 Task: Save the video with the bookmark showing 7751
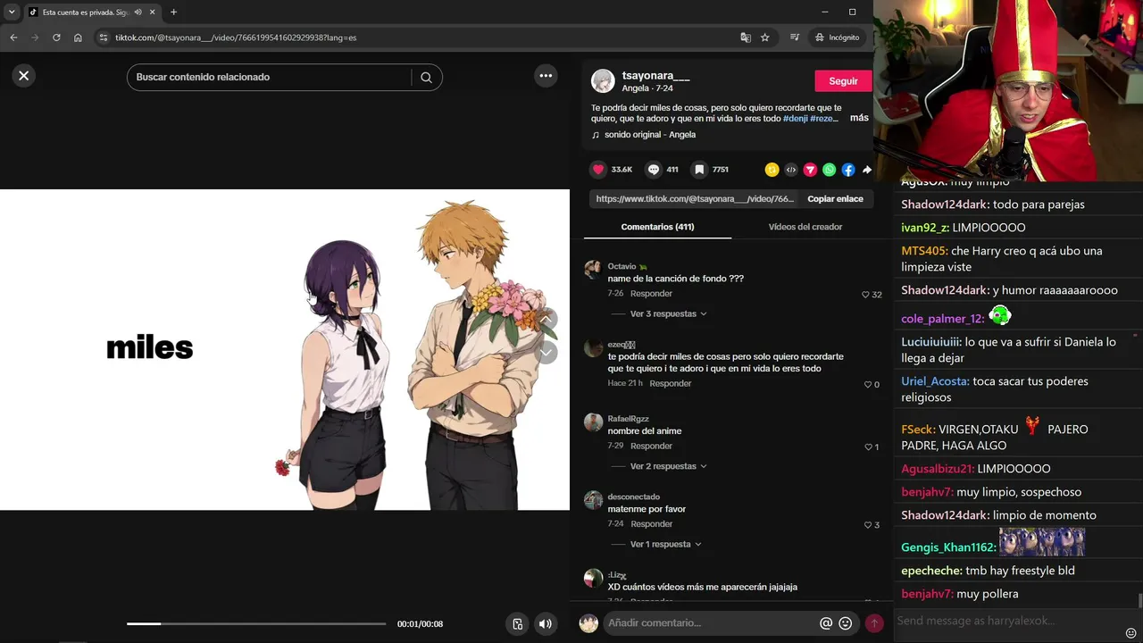click(700, 170)
